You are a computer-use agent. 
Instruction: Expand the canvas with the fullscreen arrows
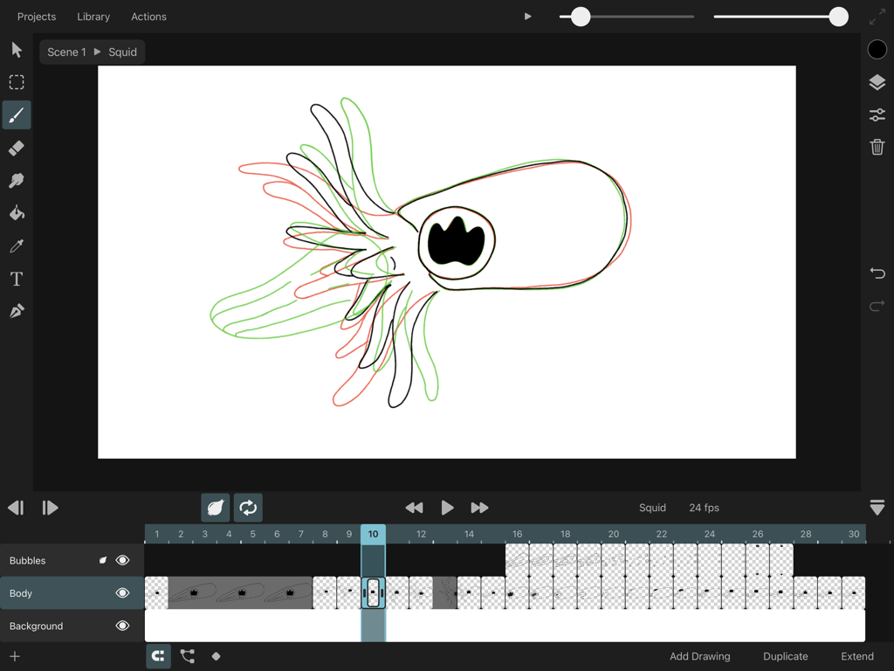877,17
